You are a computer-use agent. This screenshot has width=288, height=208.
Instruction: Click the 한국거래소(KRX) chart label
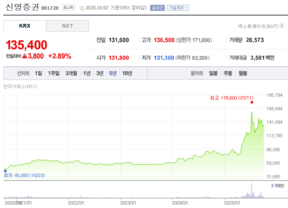(x=20, y=87)
